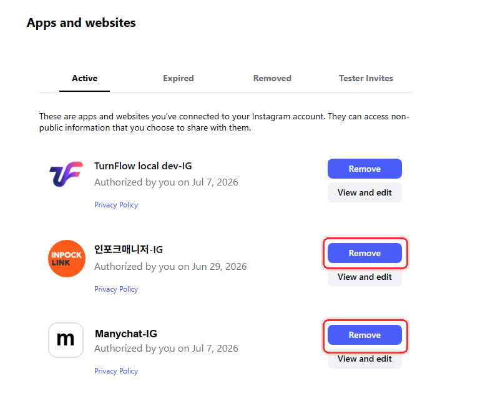Screen dimensions: 480x406
Task: Click the orange Inpock Link logo
Action: click(x=67, y=259)
